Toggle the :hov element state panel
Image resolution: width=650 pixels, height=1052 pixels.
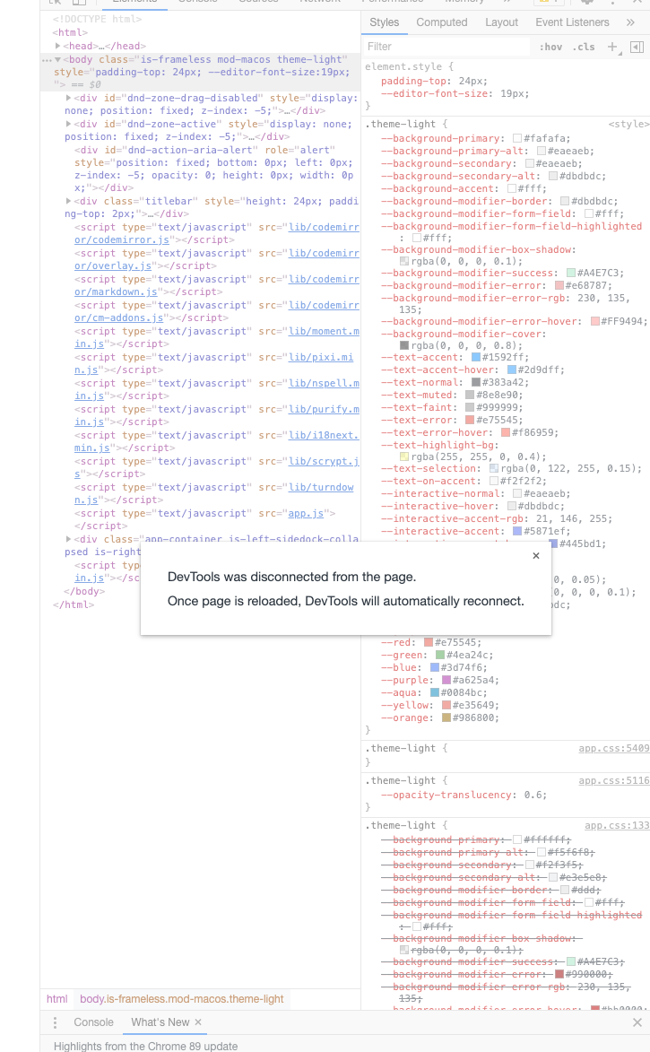pos(550,47)
